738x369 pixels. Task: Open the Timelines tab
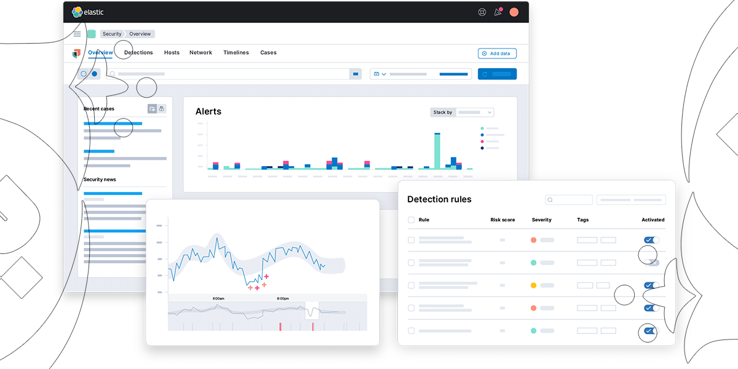point(236,53)
